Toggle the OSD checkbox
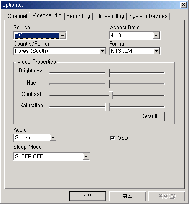Screen dimensions: 189x204 [x=112, y=138]
